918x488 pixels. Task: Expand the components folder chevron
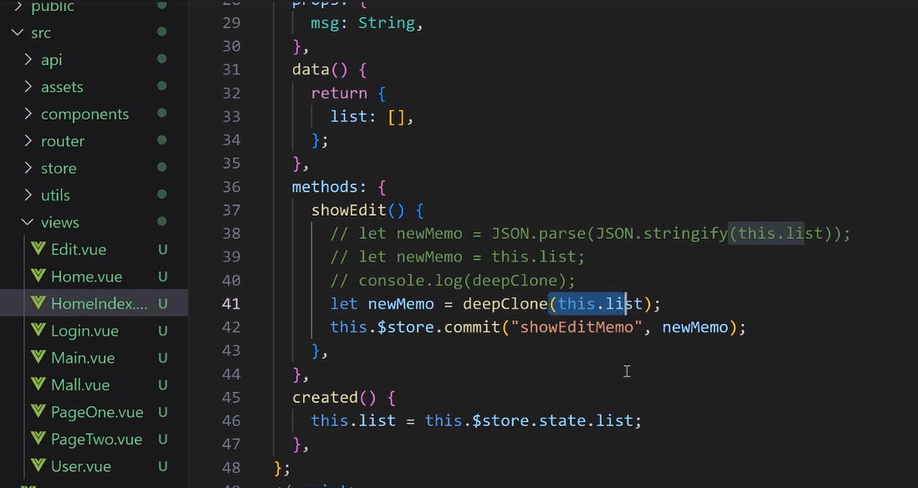[28, 114]
